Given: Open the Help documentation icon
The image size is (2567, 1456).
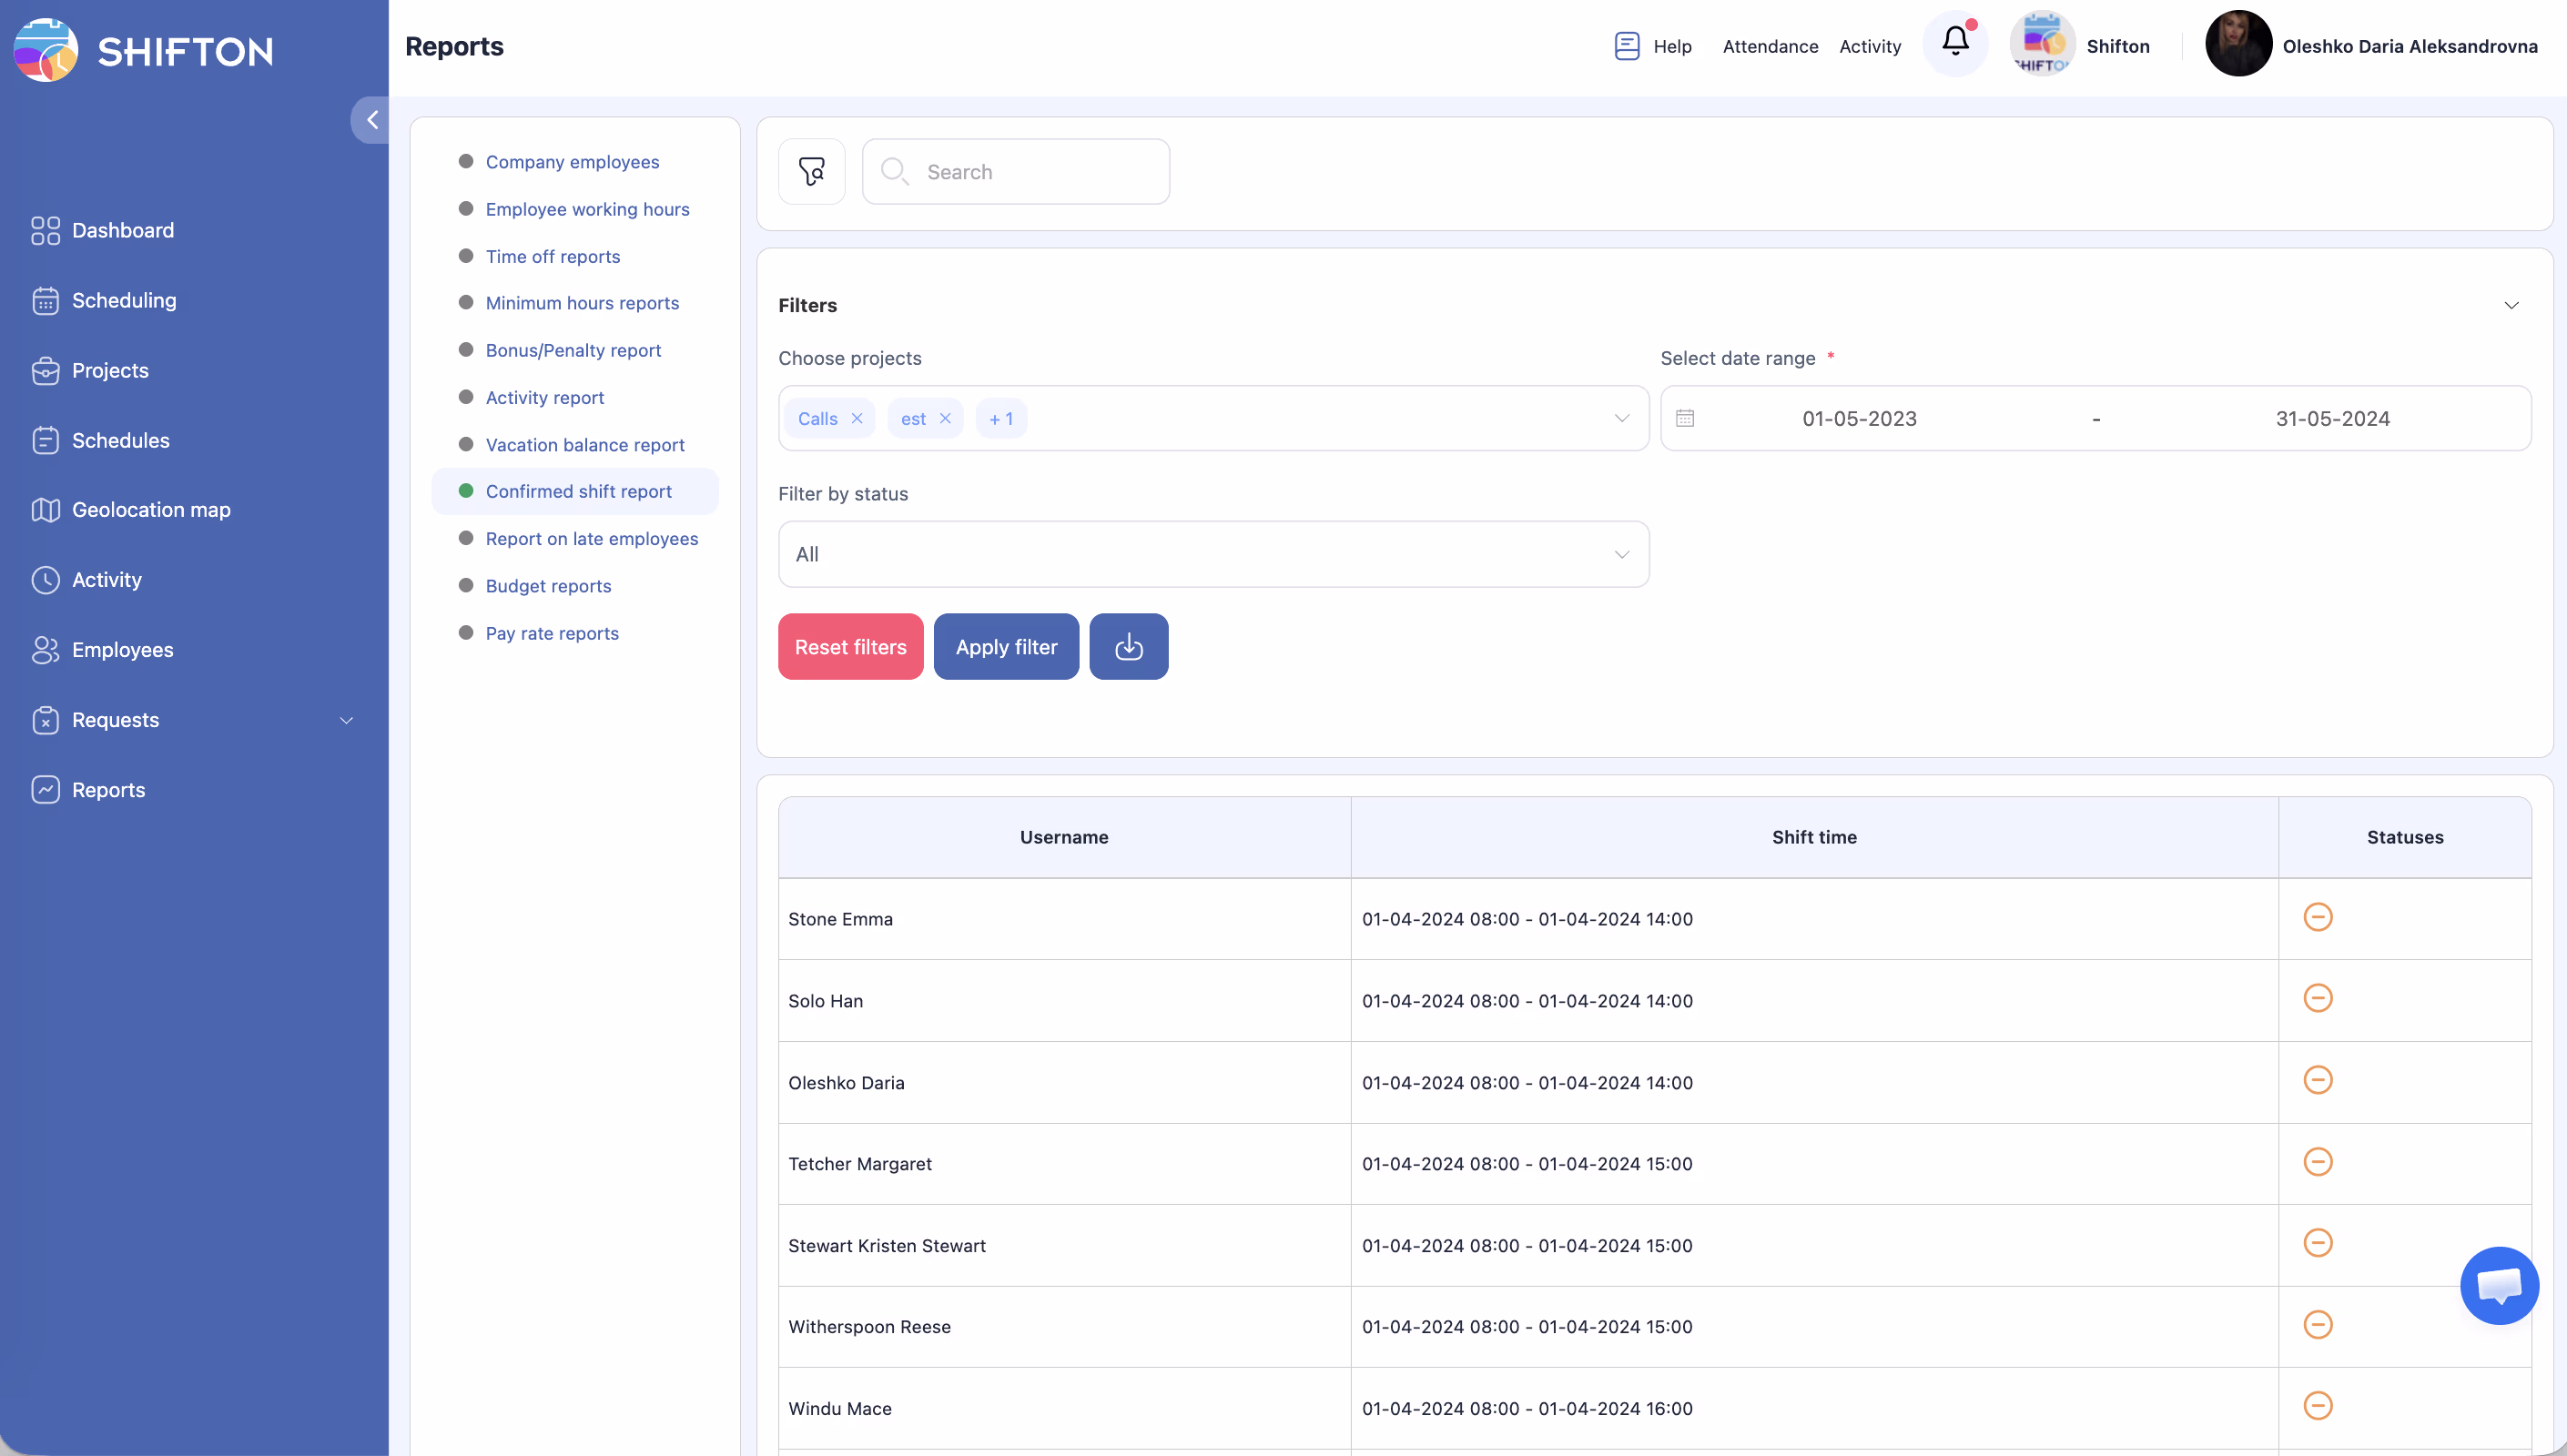Looking at the screenshot, I should [1627, 46].
